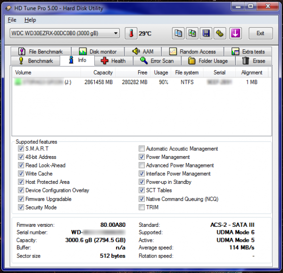Viewport: 283px width, 273px height.
Task: Open the Help menu
Action: pos(30,20)
